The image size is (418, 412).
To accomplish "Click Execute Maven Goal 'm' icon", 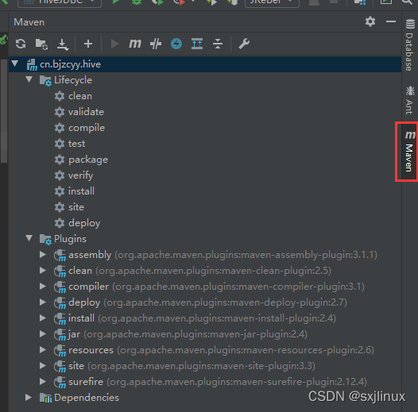I will tap(135, 44).
